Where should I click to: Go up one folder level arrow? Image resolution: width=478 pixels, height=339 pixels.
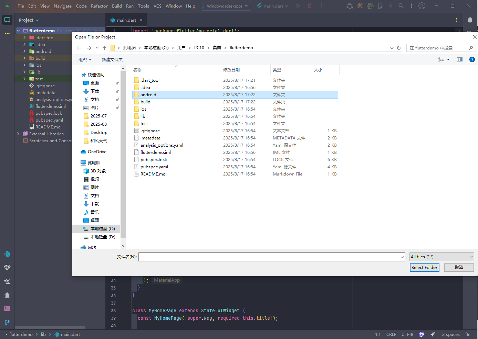point(104,48)
